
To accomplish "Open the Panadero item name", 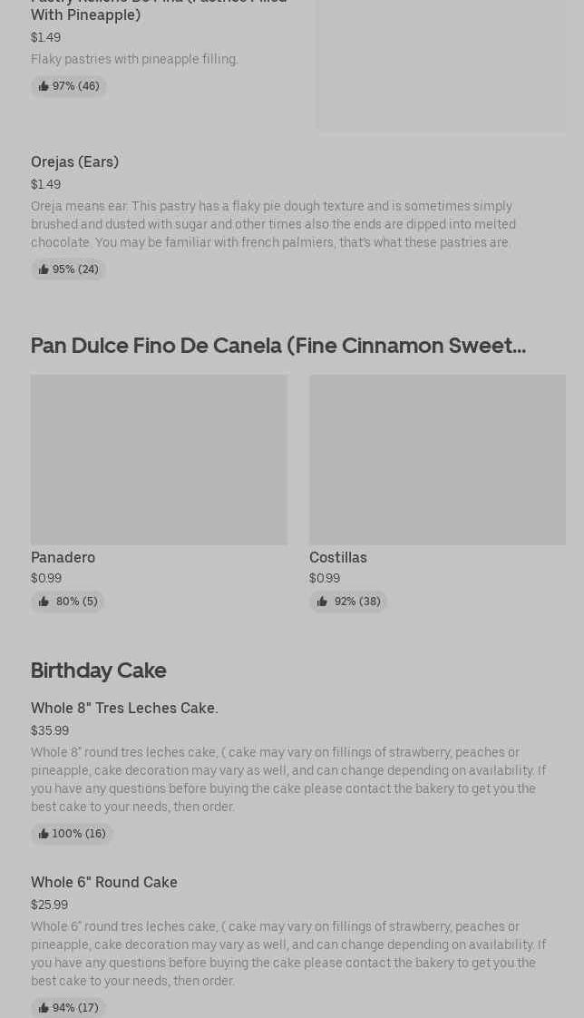I will (x=63, y=558).
